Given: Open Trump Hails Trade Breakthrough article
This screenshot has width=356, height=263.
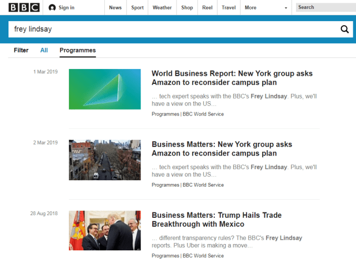Looking at the screenshot, I should point(216,219).
